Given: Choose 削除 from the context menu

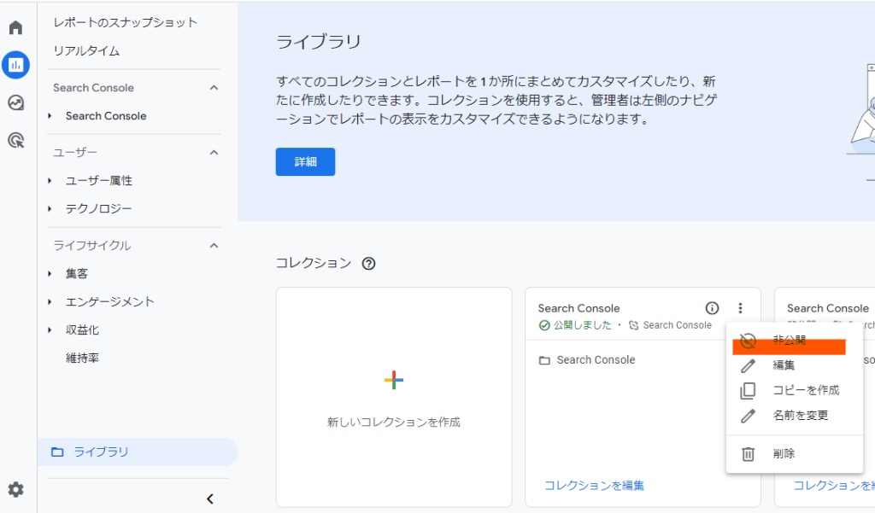Looking at the screenshot, I should coord(794,454).
